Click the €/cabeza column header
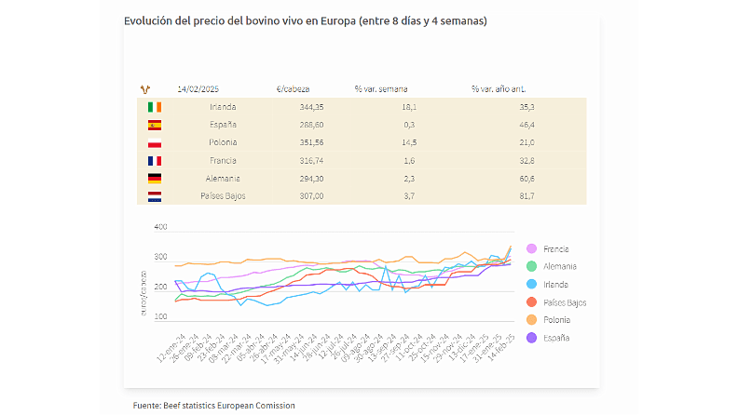This screenshot has height=415, width=738. tap(294, 89)
